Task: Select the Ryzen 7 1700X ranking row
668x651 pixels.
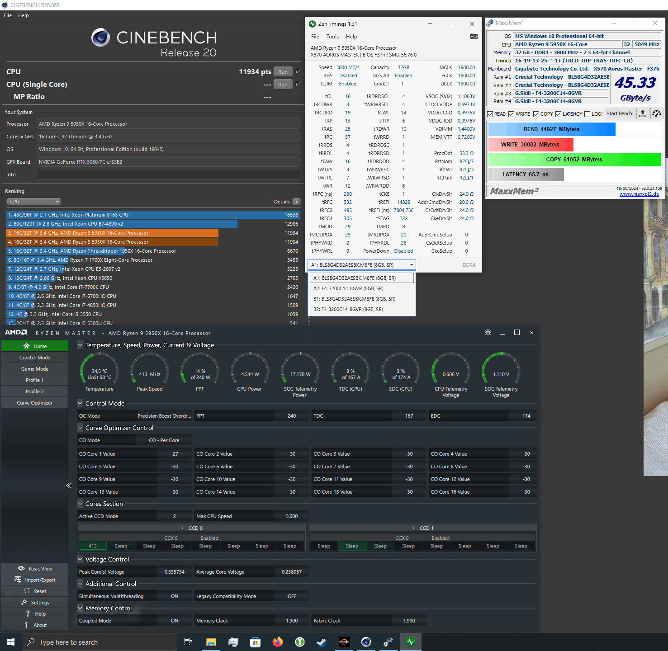Action: (153, 260)
